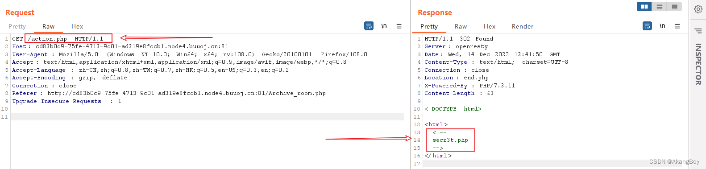Click the Inspector list icon
Image resolution: width=706 pixels, height=169 pixels.
698,31
